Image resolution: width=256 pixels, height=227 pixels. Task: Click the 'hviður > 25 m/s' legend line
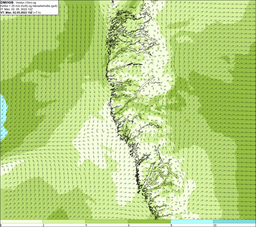(29, 6)
